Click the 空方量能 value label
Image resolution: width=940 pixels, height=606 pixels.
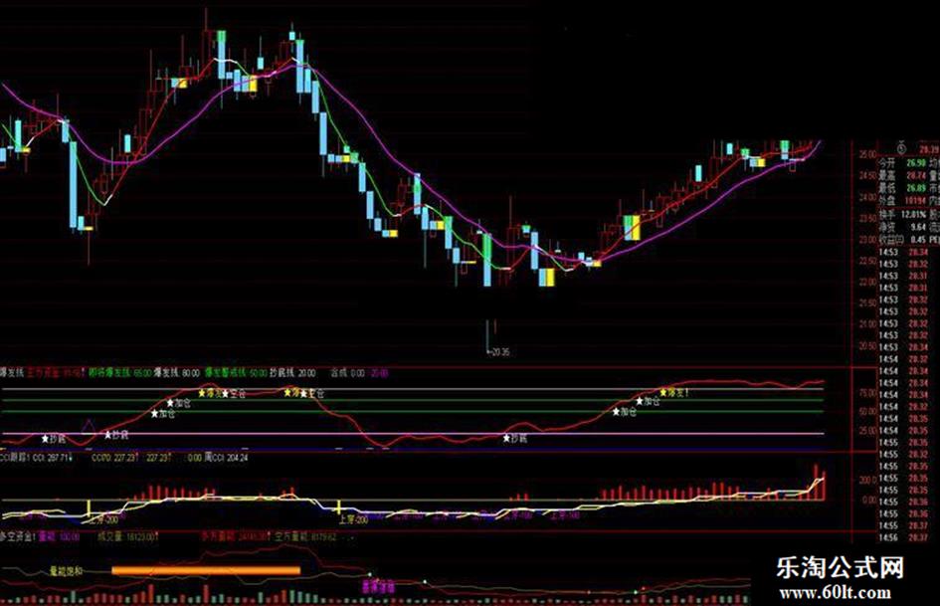tap(305, 537)
